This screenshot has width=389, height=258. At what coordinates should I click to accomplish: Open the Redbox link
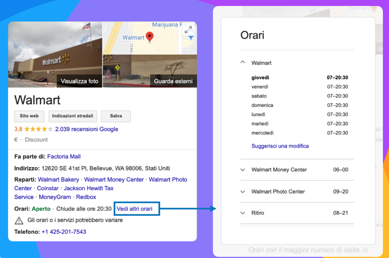pyautogui.click(x=86, y=197)
